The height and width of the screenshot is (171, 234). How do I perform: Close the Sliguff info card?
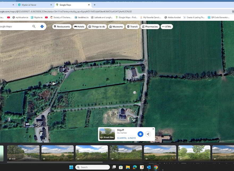(153, 129)
